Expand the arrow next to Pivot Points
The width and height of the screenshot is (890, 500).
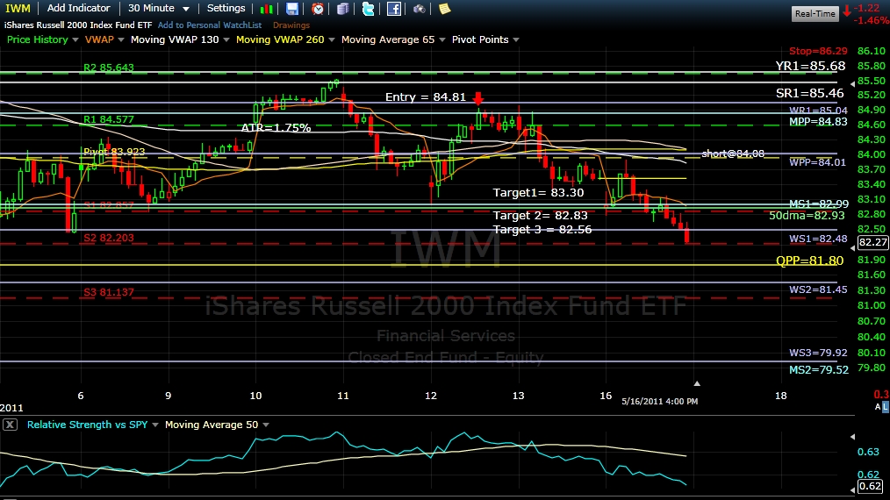click(x=516, y=39)
